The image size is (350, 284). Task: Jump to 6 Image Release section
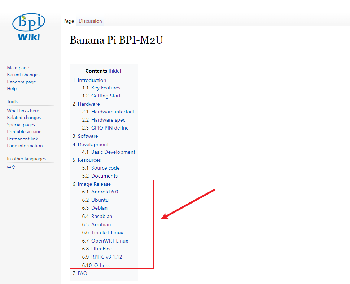tap(92, 184)
